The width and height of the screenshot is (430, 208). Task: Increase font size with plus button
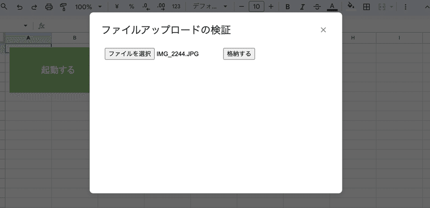pos(271,6)
